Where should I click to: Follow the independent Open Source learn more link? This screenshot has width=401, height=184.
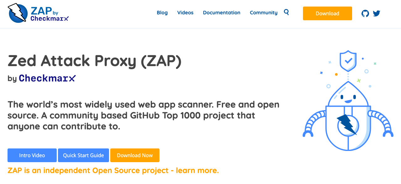click(113, 171)
